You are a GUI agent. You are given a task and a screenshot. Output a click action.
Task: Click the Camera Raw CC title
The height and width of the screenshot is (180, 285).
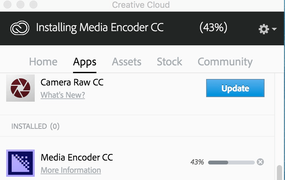pyautogui.click(x=72, y=82)
